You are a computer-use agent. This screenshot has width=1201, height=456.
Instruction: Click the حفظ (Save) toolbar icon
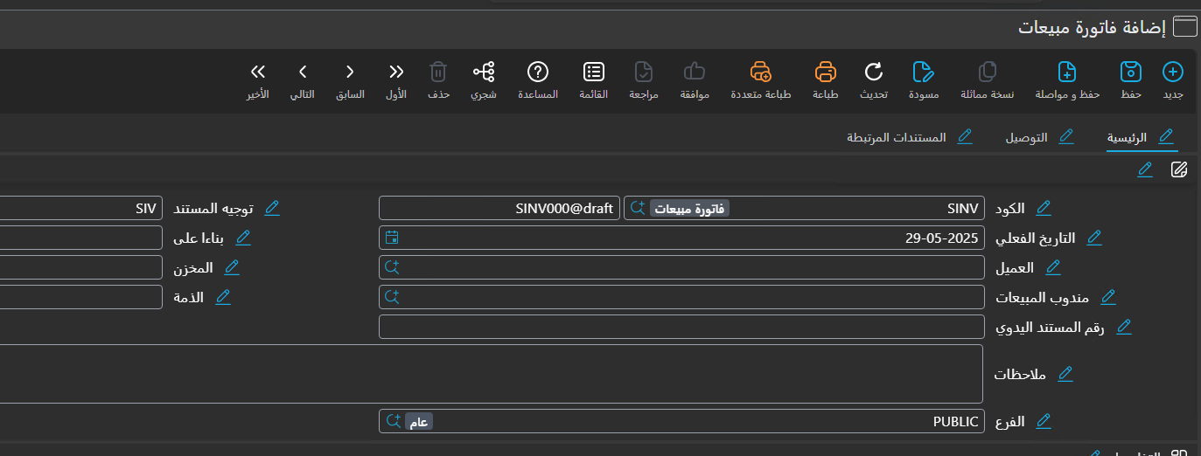tap(1131, 72)
